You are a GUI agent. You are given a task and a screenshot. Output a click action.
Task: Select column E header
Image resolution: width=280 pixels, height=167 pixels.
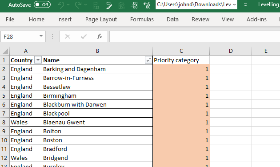tap(266, 51)
